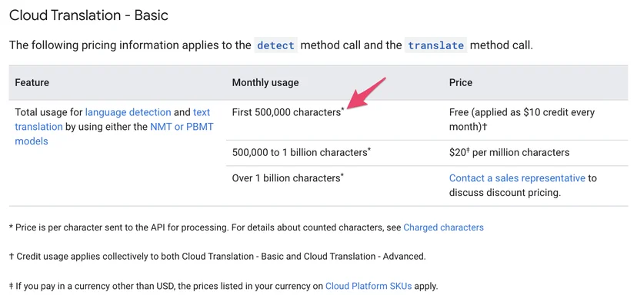Click the dagger credit usage footnote
The height and width of the screenshot is (302, 637).
point(218,257)
